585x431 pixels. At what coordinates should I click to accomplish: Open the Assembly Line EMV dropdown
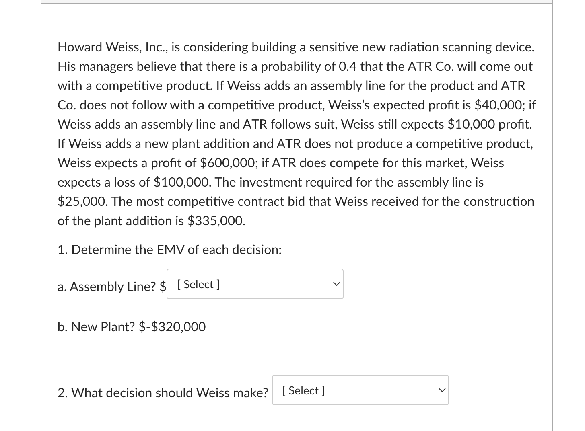[255, 284]
